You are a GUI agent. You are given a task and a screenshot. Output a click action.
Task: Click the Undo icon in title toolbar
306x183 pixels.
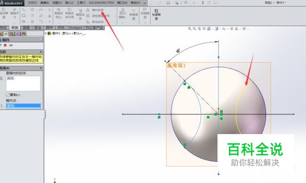pos(185,3)
